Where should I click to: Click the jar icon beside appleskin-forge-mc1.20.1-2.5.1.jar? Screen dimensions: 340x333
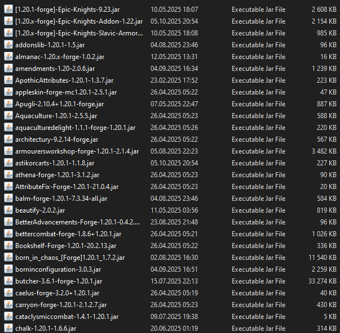coord(8,92)
